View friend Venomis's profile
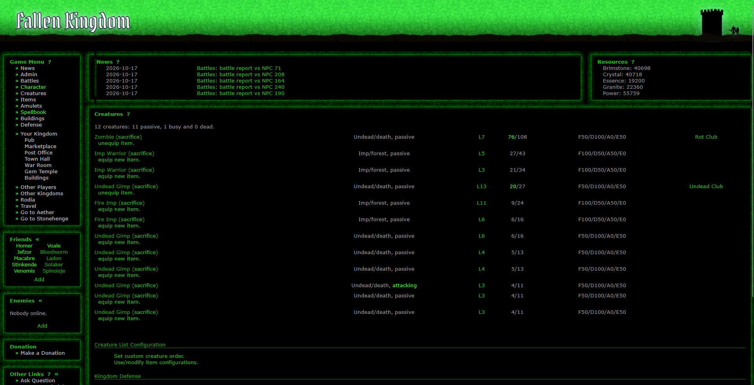Image resolution: width=754 pixels, height=385 pixels. (x=24, y=271)
